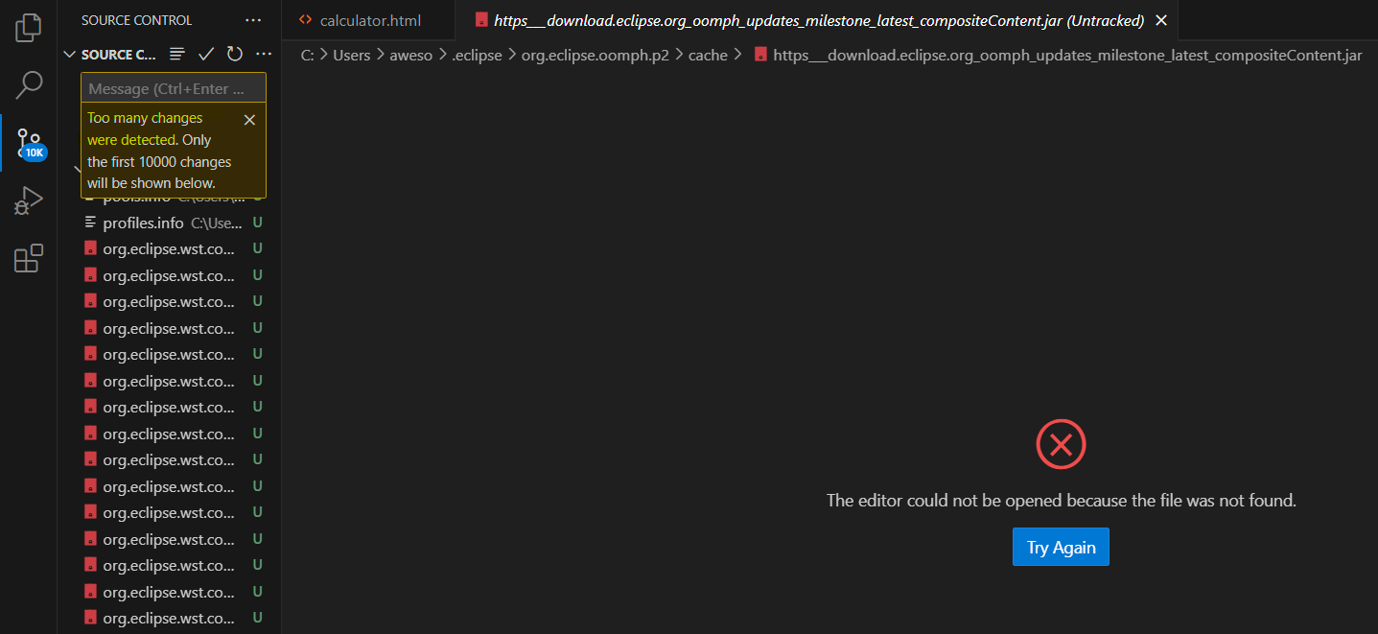Image resolution: width=1378 pixels, height=634 pixels.
Task: Click the compositeContent.jar file name in breadcrumbs
Action: (1067, 56)
